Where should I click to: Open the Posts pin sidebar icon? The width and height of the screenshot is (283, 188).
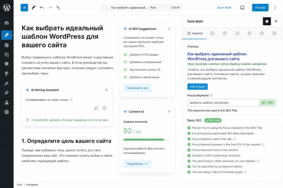[x=7, y=35]
